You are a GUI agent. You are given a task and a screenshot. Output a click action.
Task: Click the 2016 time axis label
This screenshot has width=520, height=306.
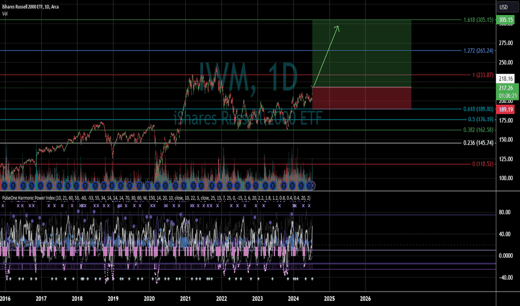point(4,299)
